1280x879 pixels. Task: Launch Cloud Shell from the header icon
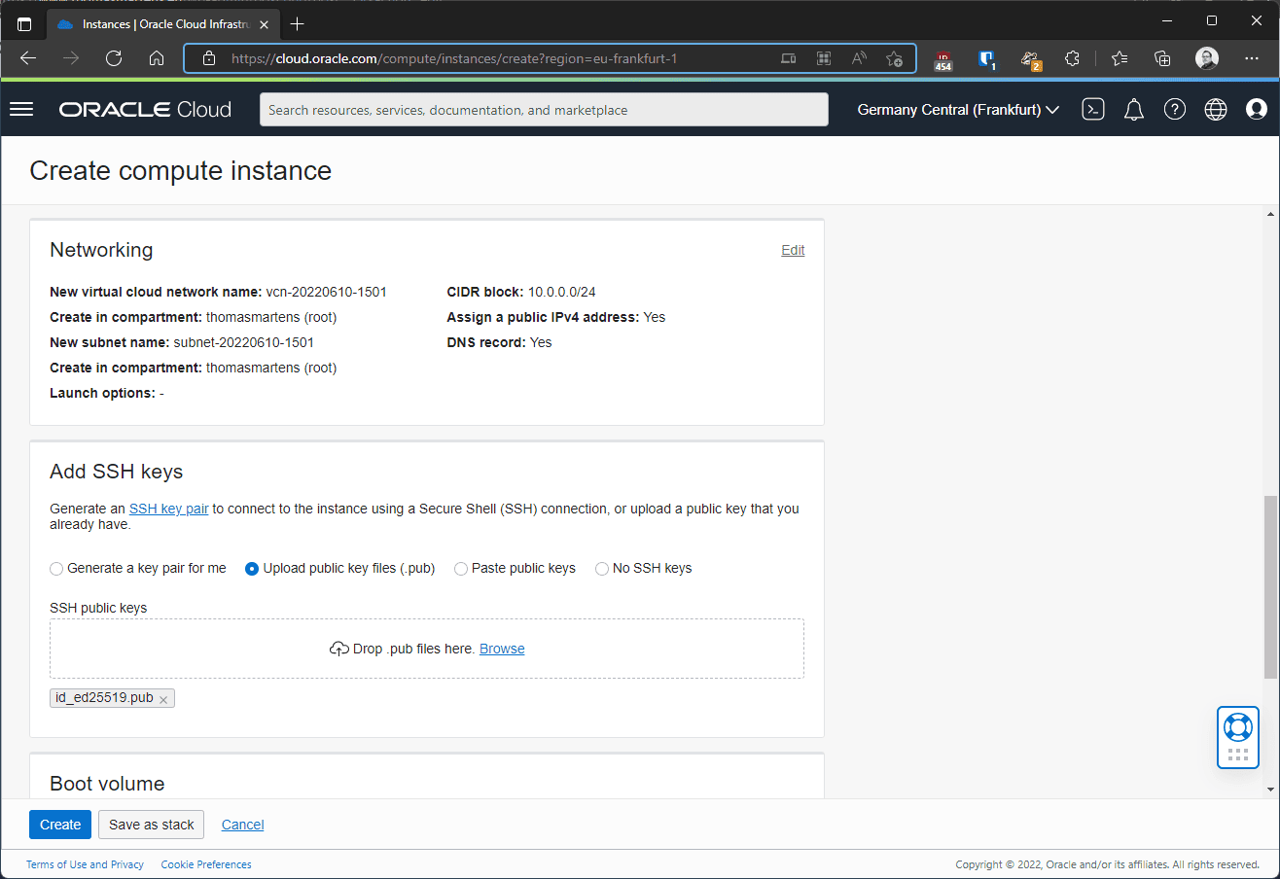1093,110
